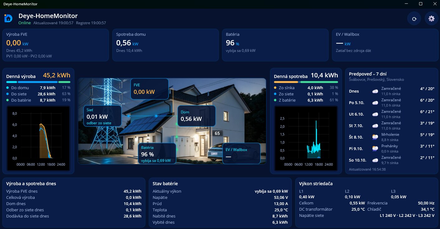Viewport: 440px width, 229px height.
Task: Click the Aktualizované 16:54:38 forecast timestamp
Action: click(367, 169)
